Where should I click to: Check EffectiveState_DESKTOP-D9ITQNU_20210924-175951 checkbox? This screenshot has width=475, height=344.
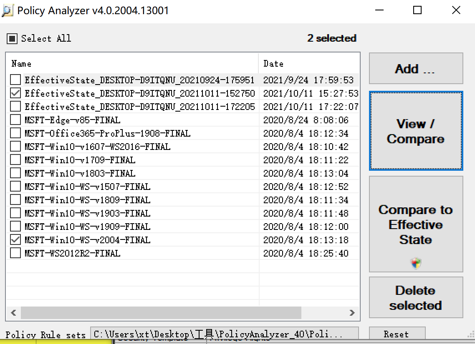pyautogui.click(x=15, y=80)
